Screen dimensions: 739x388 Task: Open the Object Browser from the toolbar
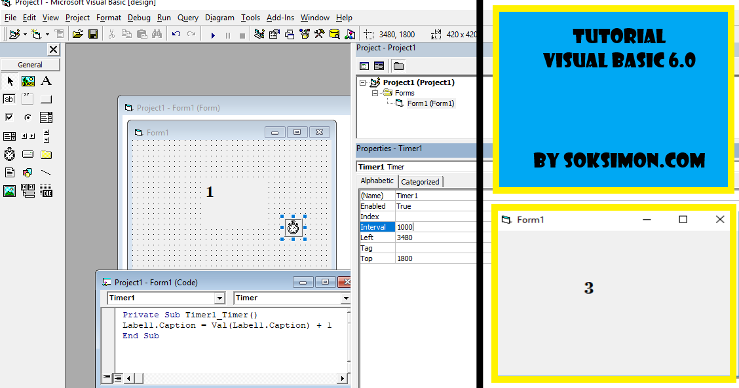[x=305, y=33]
